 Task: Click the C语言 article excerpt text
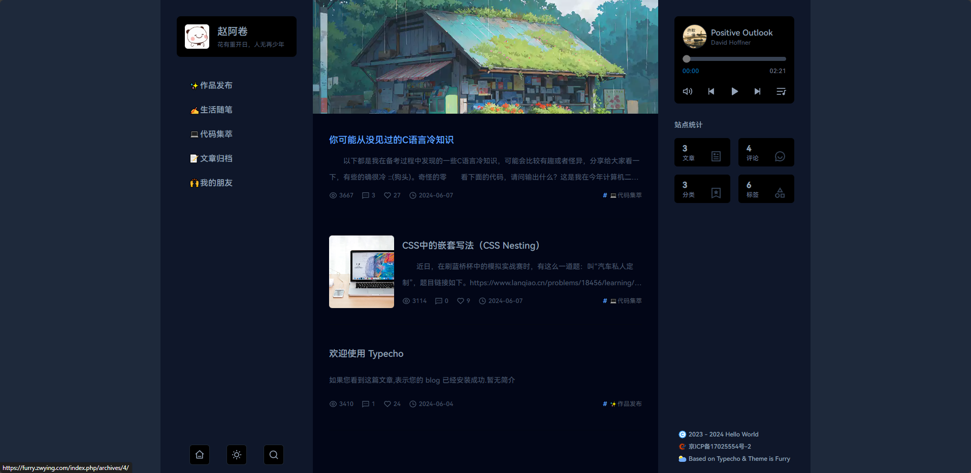[x=485, y=169]
